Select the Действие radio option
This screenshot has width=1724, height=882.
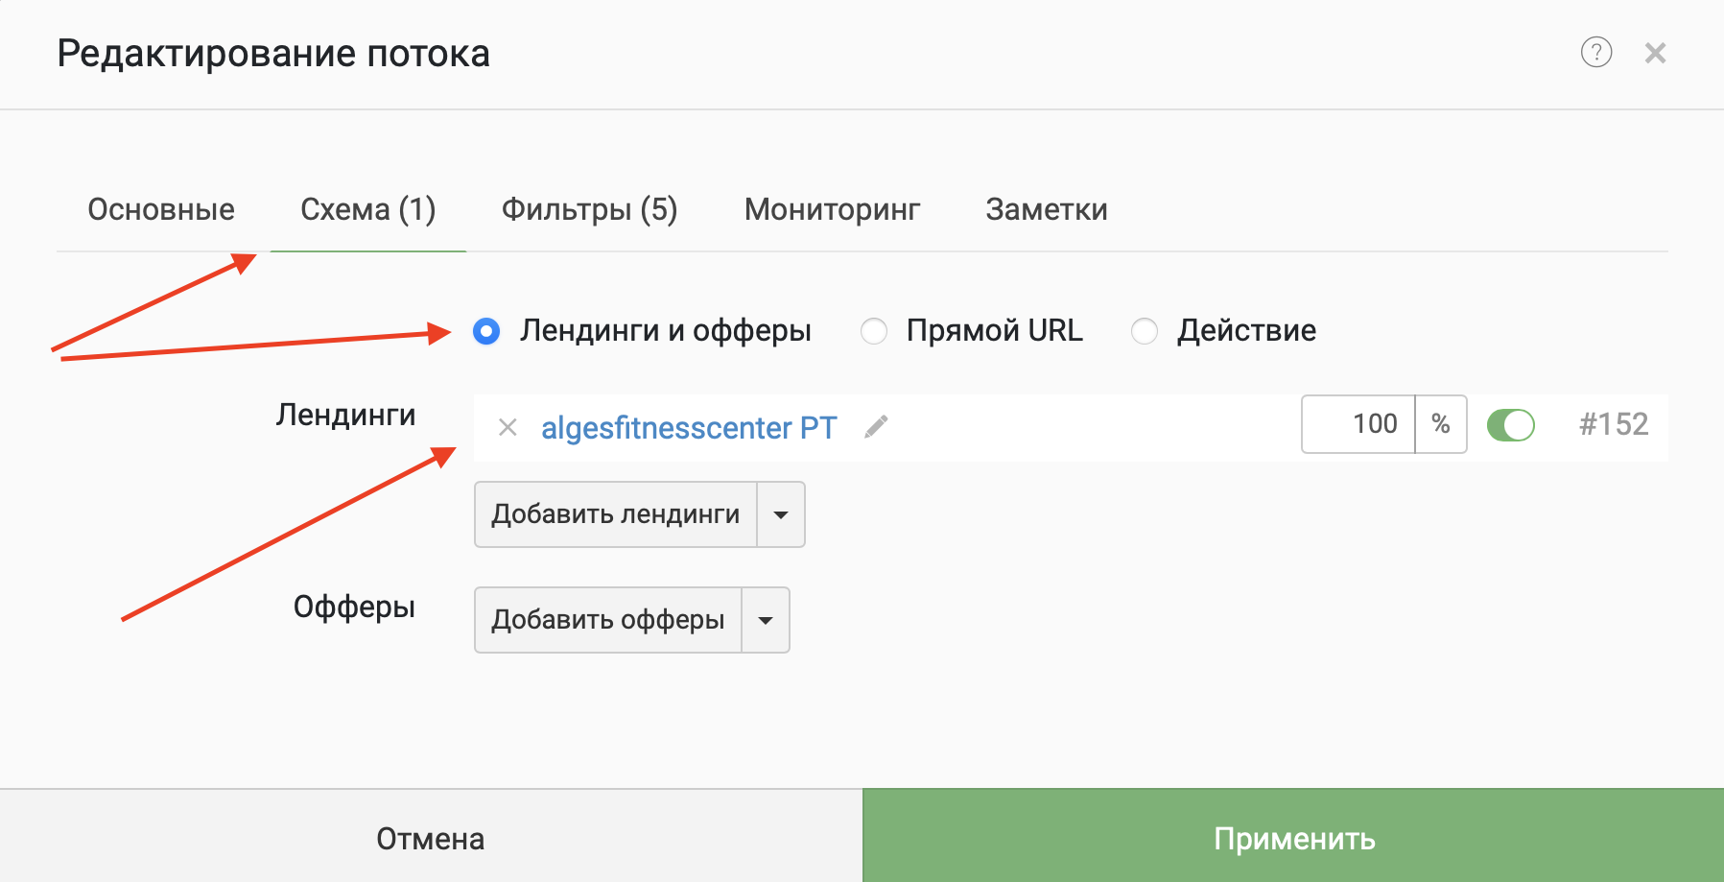(x=1145, y=331)
